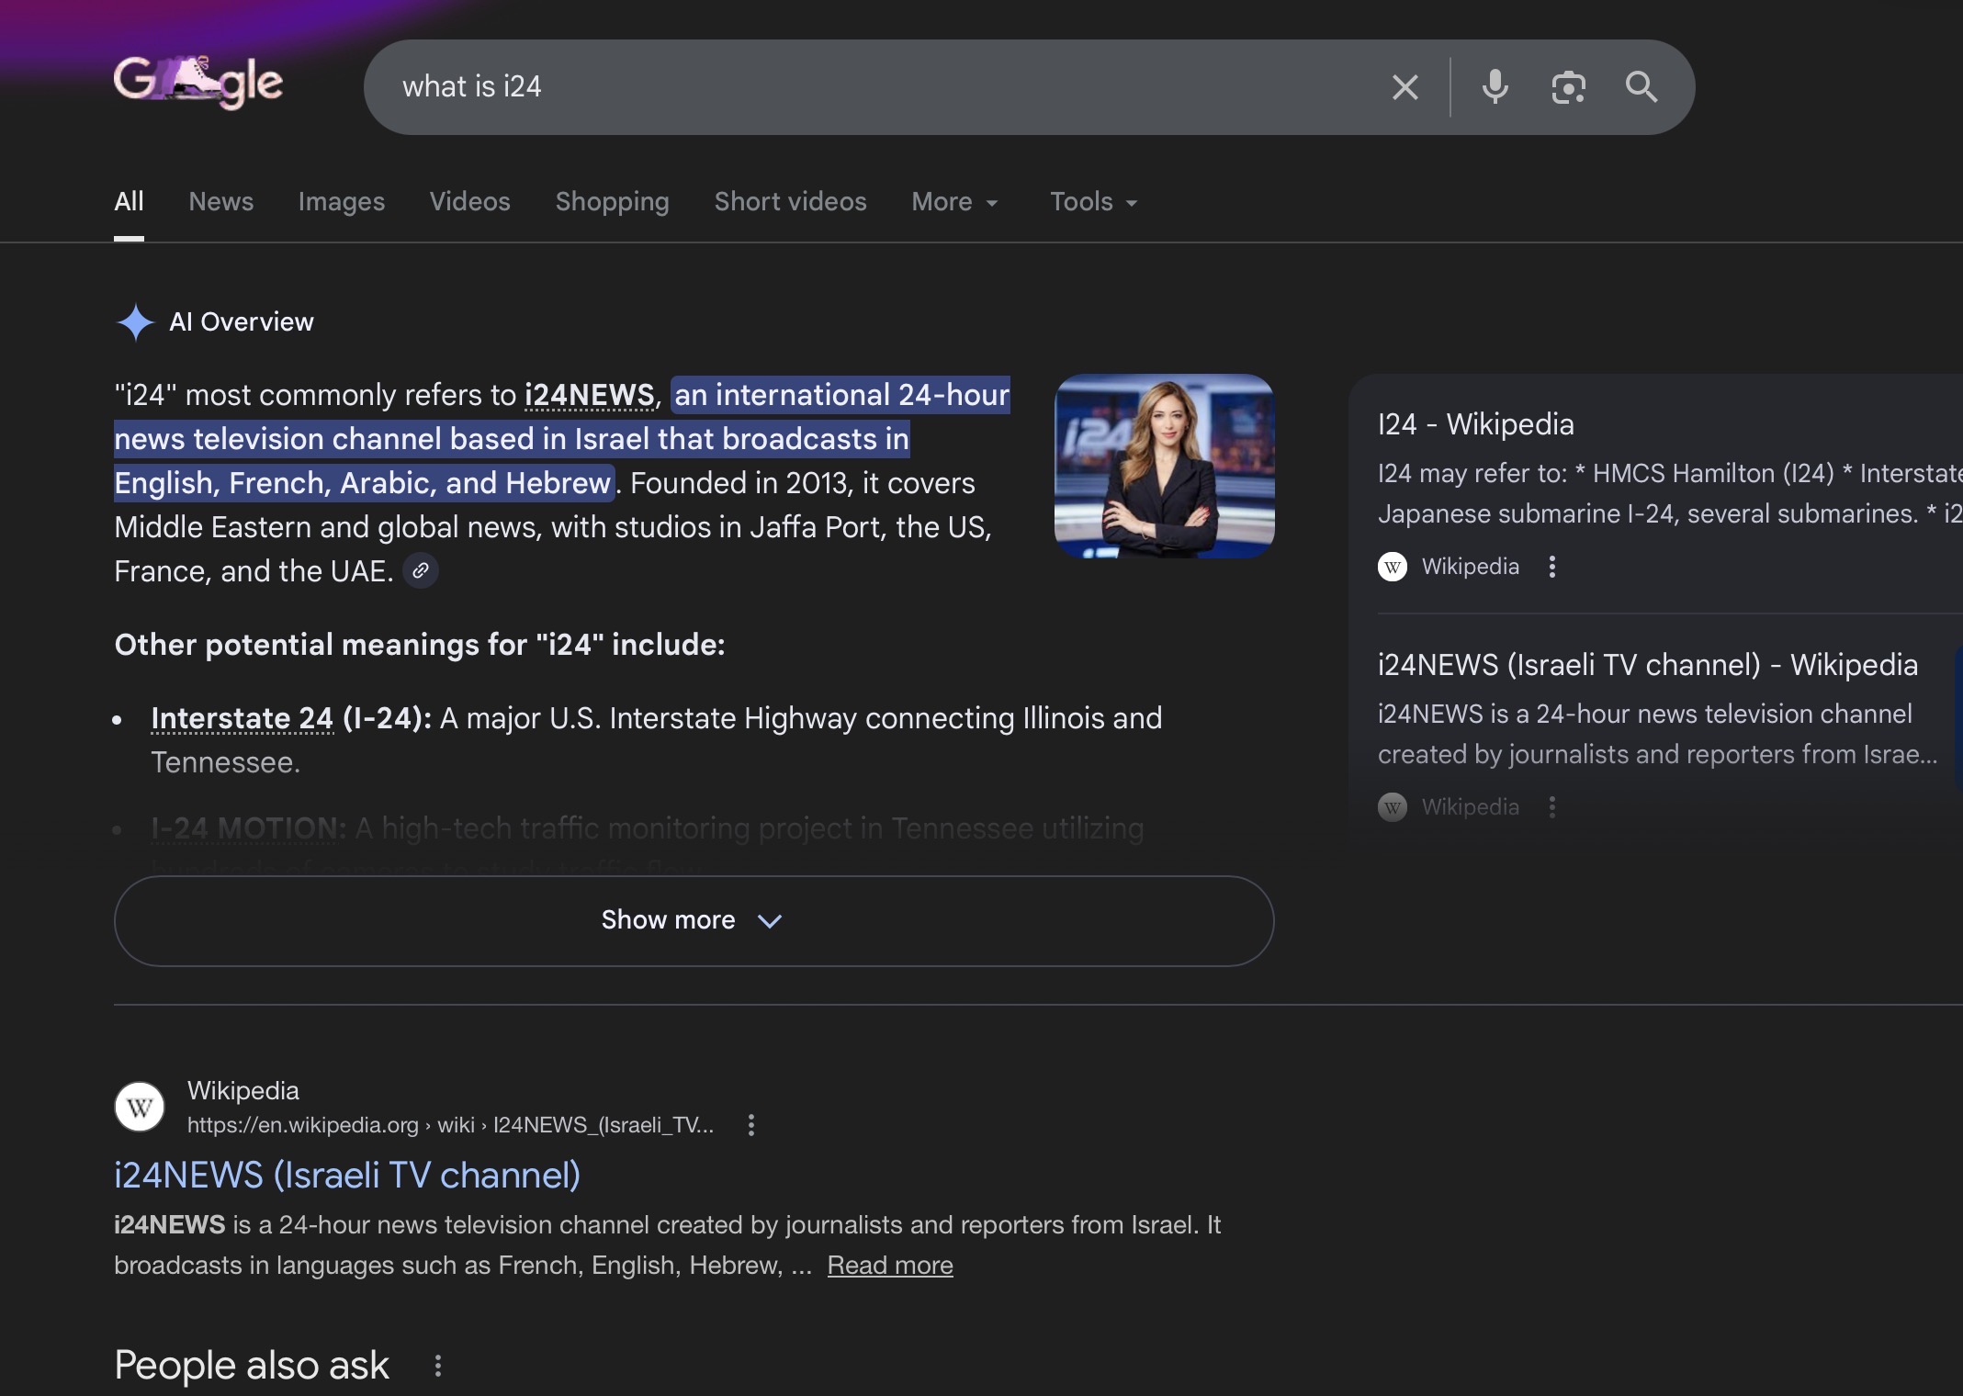Viewport: 1963px width, 1396px height.
Task: Click the i24NEWS anchor thumbnail image
Action: pos(1164,466)
